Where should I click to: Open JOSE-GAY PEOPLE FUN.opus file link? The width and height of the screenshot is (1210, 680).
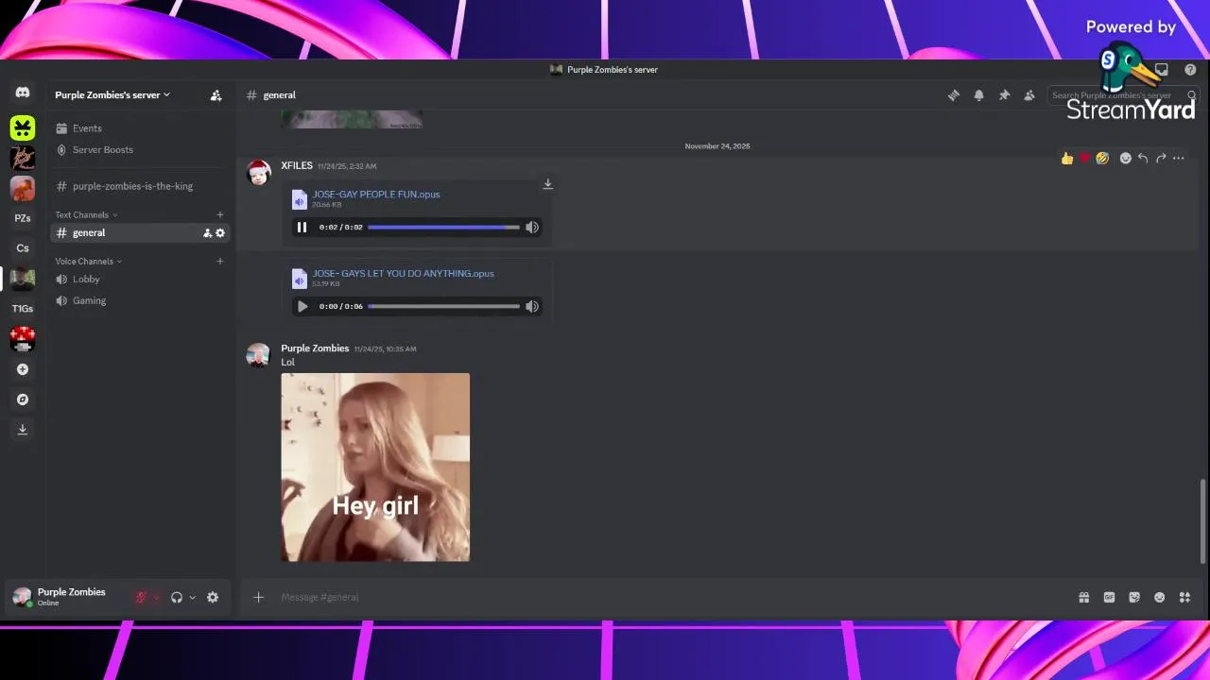point(376,195)
